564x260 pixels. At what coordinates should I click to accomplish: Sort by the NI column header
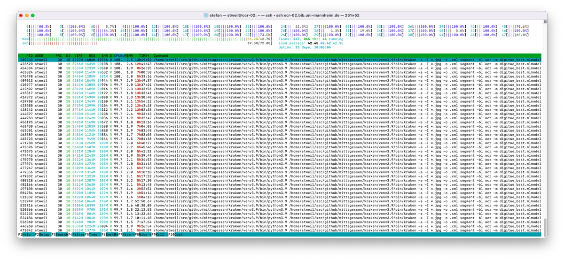[67, 56]
